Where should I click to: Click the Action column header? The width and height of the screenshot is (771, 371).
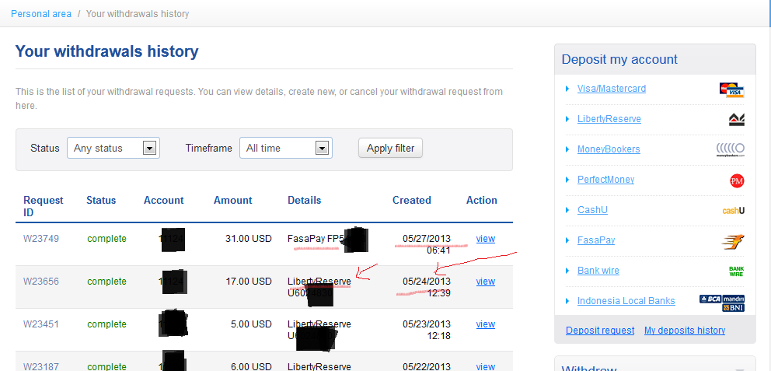point(482,200)
